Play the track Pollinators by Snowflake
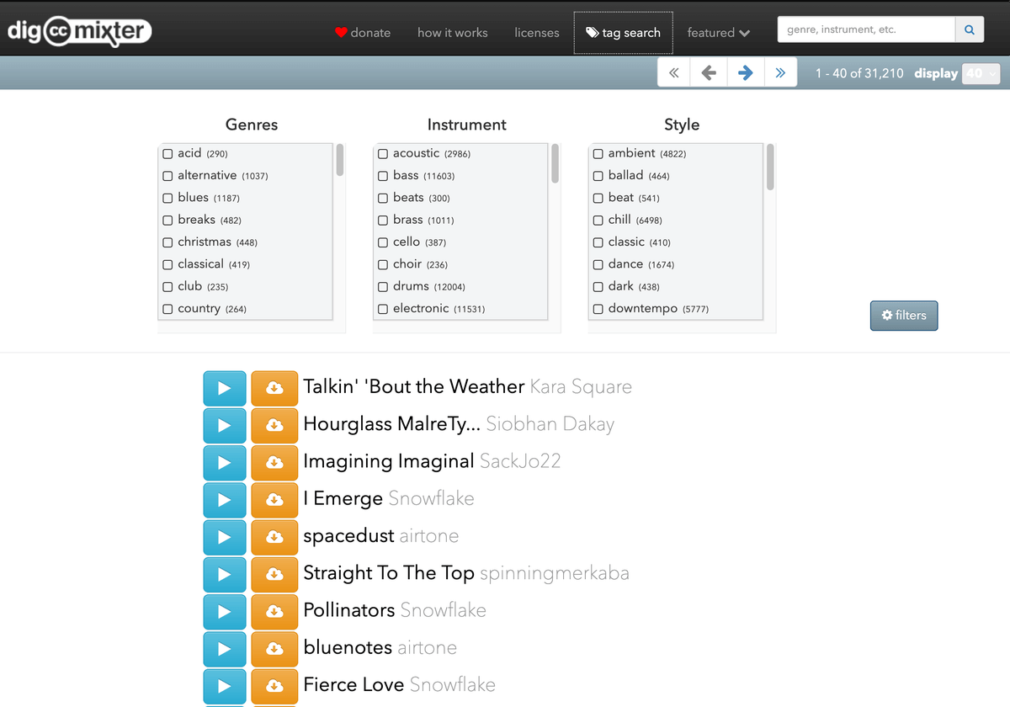 tap(224, 610)
